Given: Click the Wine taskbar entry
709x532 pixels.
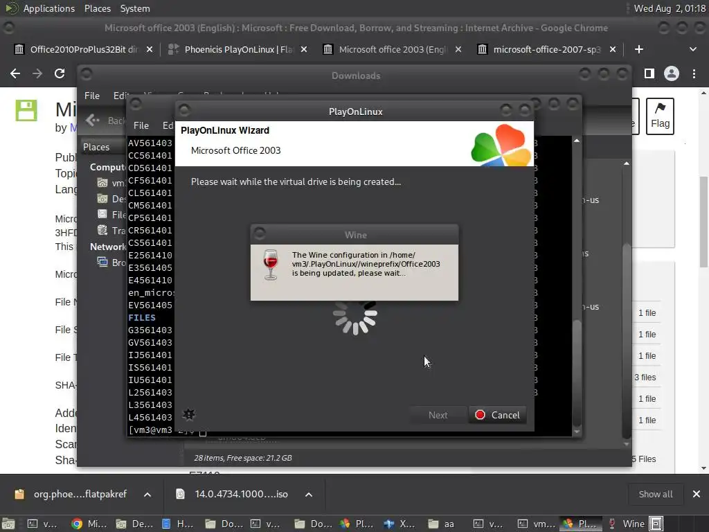Looking at the screenshot, I should [x=627, y=524].
